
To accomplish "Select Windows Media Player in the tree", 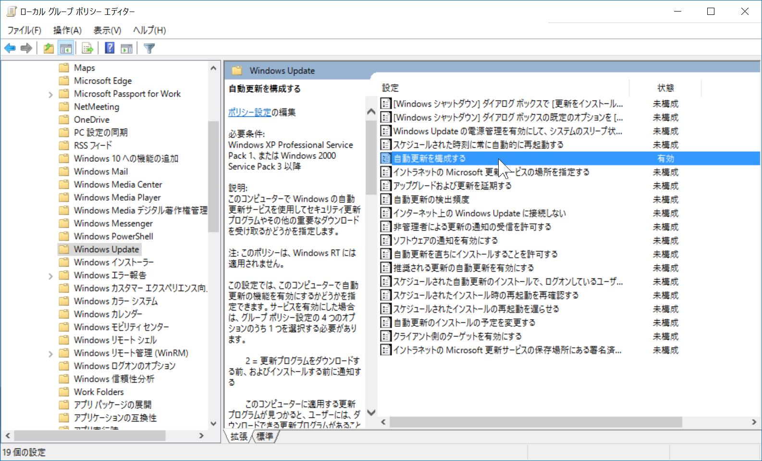I will [117, 197].
